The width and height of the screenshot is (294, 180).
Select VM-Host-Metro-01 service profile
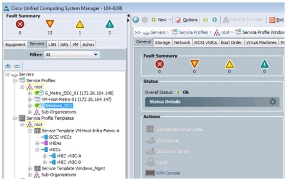coord(77,99)
